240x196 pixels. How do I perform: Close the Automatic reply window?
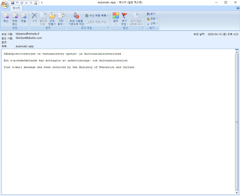[x=235, y=3]
